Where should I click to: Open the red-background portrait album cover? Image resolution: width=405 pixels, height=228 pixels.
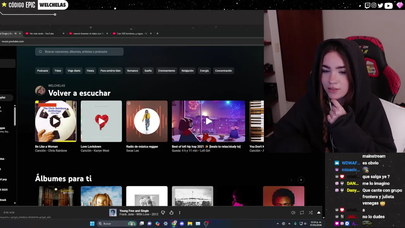pos(283,196)
